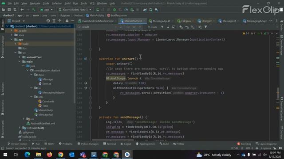Expand the androidTest folder
Screen dimensions: 284x159
20,57
